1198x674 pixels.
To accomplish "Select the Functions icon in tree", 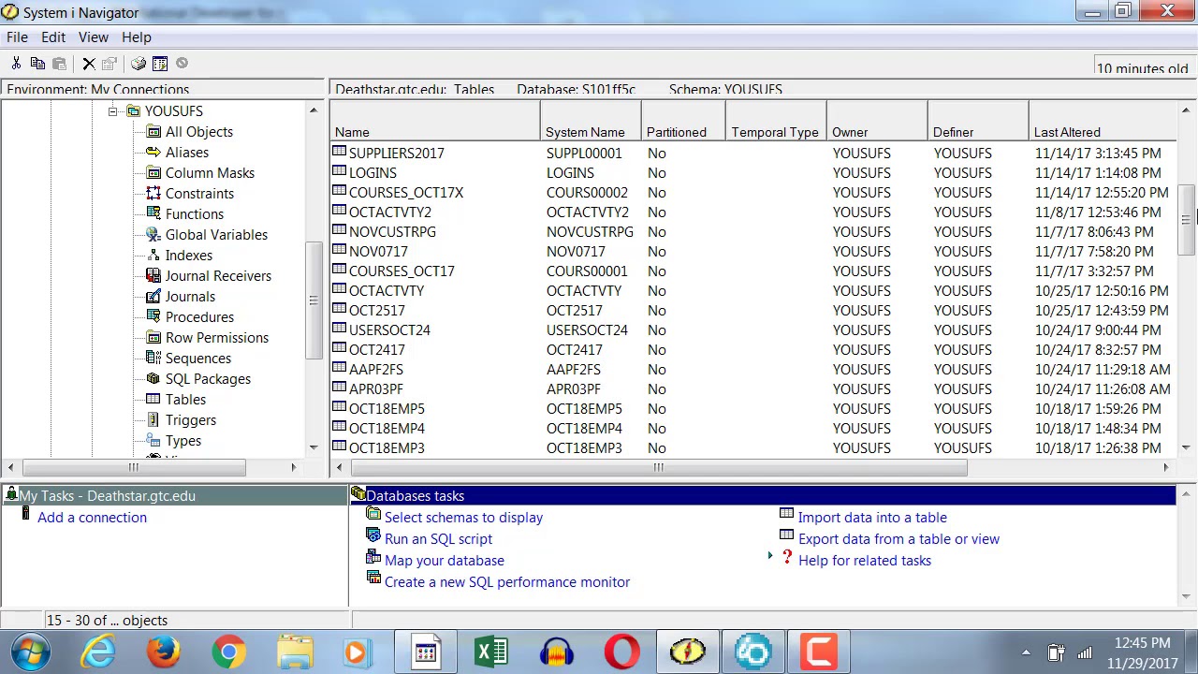I will (x=153, y=214).
